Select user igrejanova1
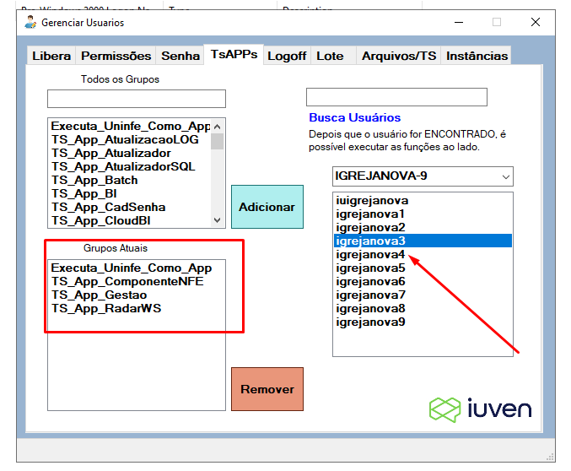 tap(423, 214)
